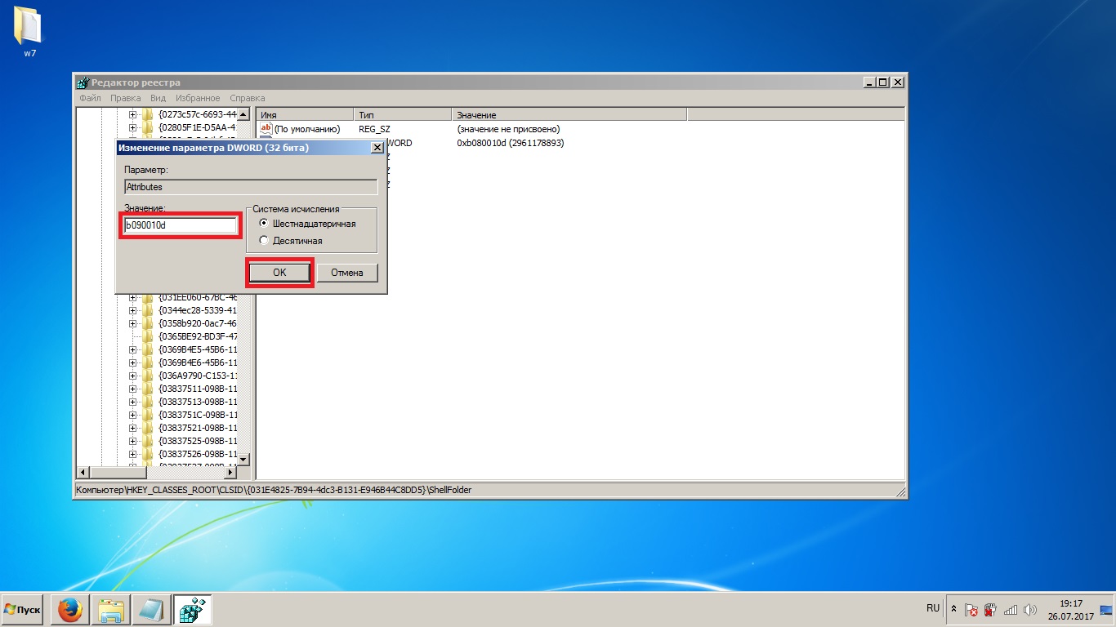This screenshot has width=1116, height=627.
Task: Open the Справка menu
Action: (x=248, y=98)
